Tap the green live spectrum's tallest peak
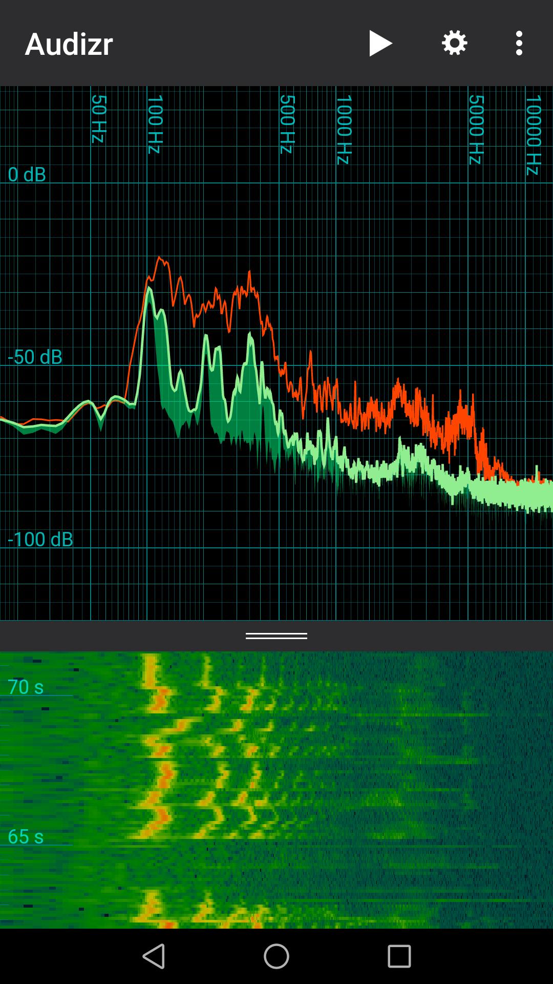 pos(149,288)
